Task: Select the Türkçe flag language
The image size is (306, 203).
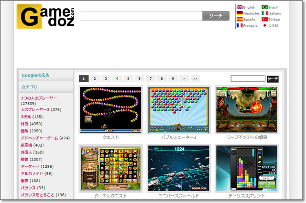Action: (x=271, y=20)
